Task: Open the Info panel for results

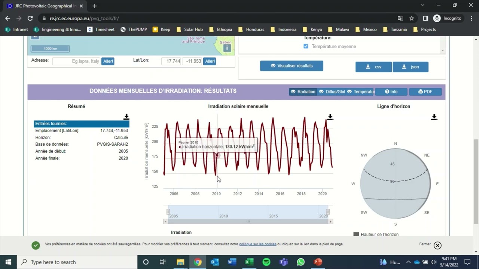Action: 391,92
